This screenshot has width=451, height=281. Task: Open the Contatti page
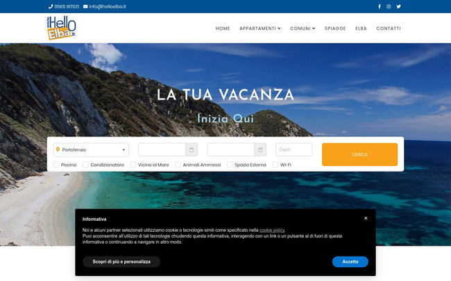click(x=389, y=28)
